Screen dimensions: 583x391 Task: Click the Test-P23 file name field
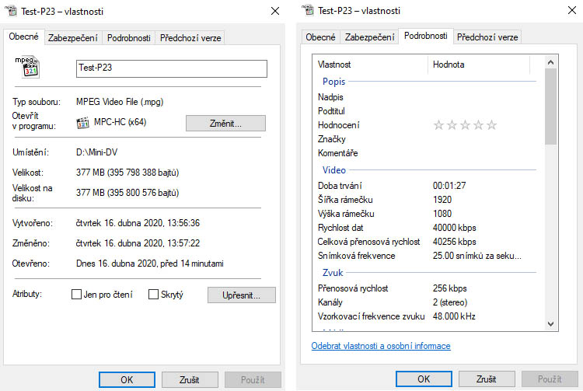coord(171,68)
